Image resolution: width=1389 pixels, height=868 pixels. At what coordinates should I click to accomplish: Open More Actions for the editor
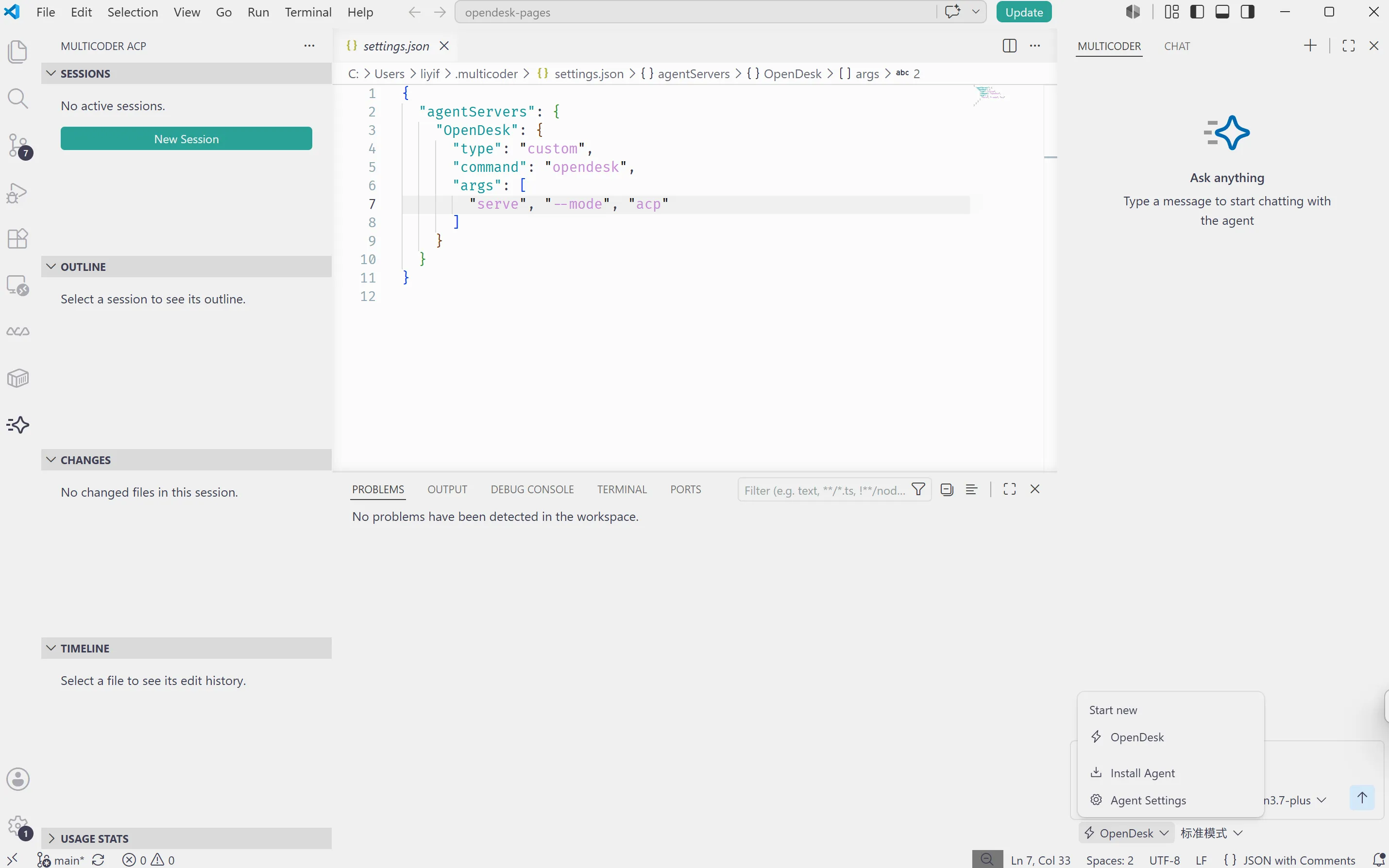(1035, 46)
